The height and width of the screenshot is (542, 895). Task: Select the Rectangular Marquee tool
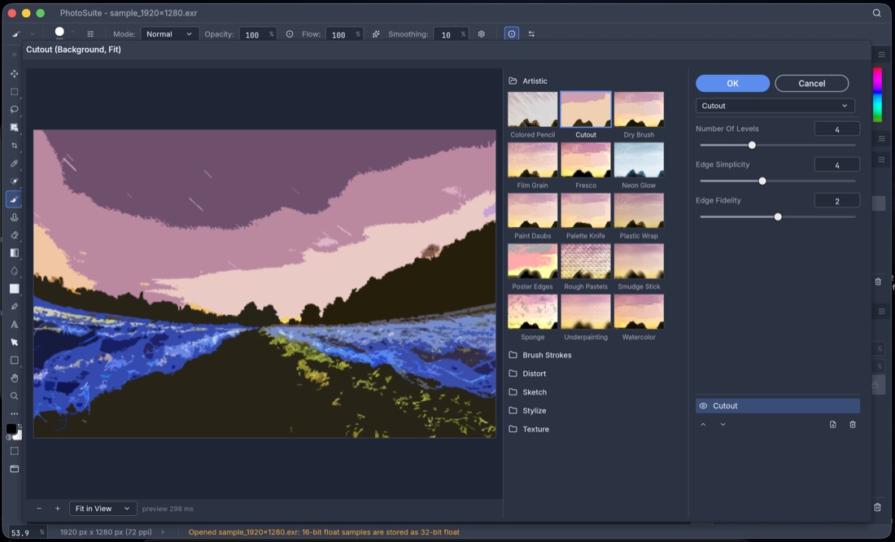[x=15, y=92]
